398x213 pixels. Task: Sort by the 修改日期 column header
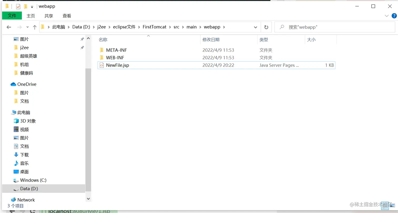click(x=211, y=40)
